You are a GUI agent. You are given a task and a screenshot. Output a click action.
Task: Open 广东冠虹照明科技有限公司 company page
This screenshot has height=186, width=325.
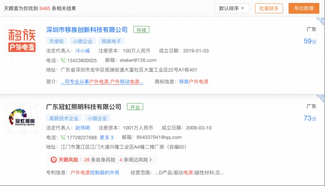(84, 107)
